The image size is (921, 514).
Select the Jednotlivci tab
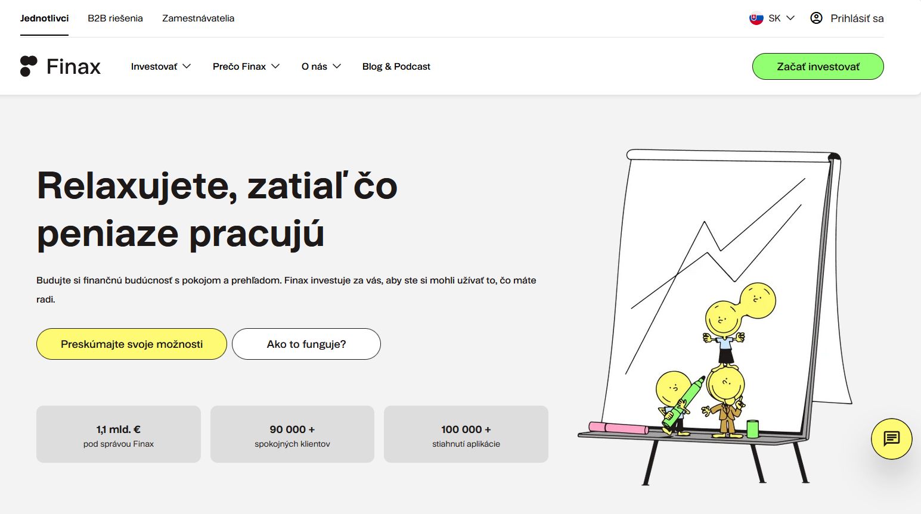coord(44,18)
